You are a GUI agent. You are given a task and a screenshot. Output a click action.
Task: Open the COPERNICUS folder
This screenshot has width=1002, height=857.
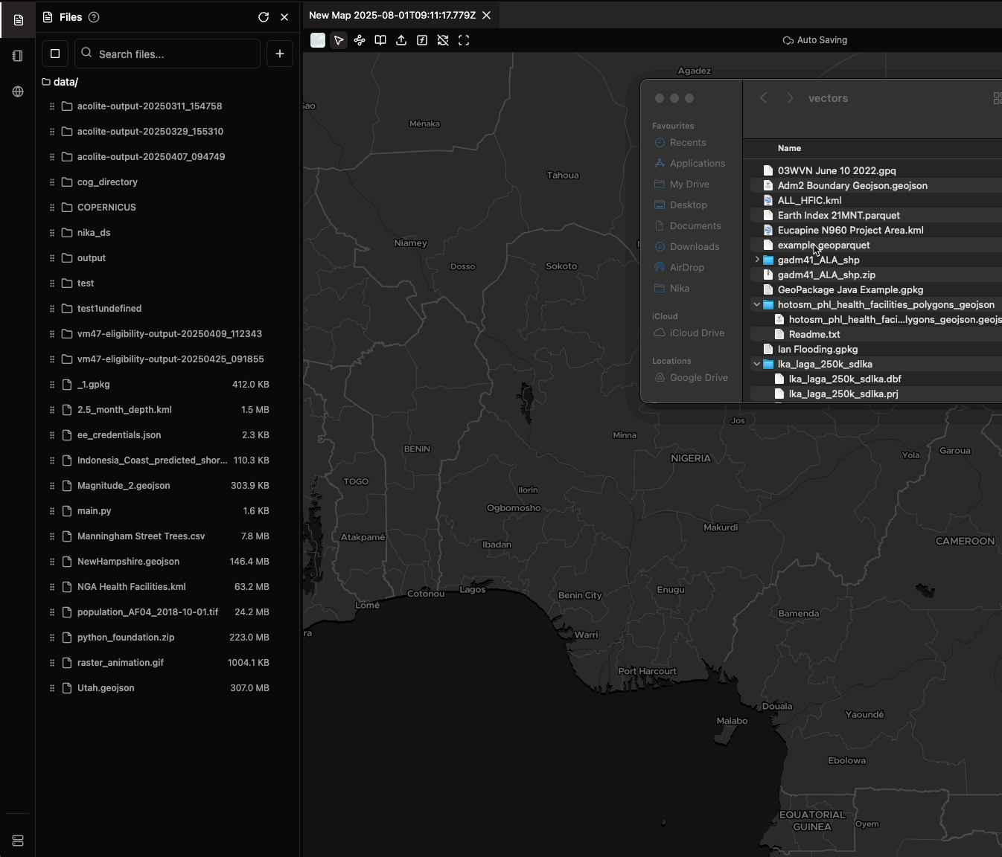tap(106, 208)
